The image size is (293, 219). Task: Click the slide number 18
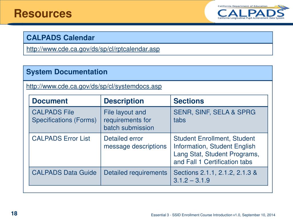click(x=14, y=213)
